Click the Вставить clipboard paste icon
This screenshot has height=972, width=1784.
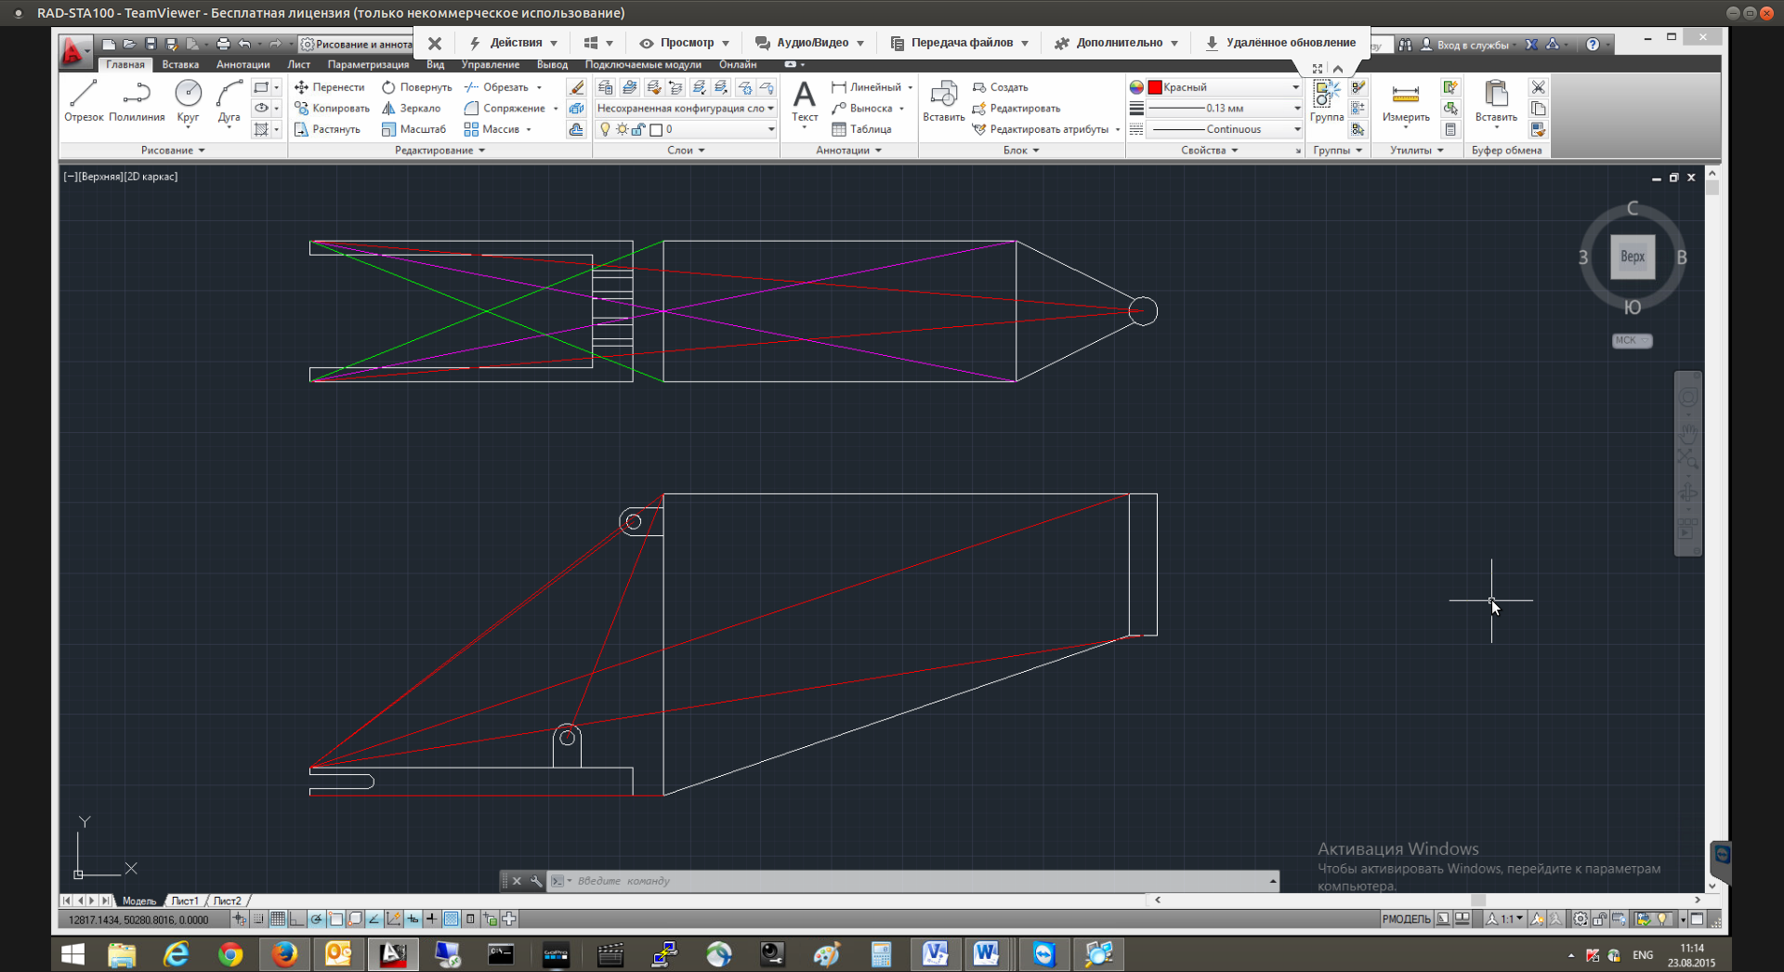(x=1496, y=100)
